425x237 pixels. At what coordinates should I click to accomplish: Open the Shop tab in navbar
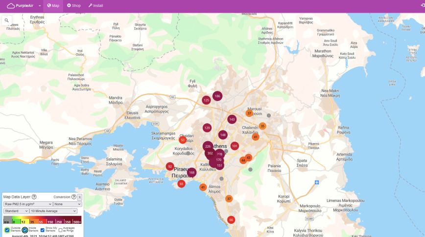pos(74,6)
